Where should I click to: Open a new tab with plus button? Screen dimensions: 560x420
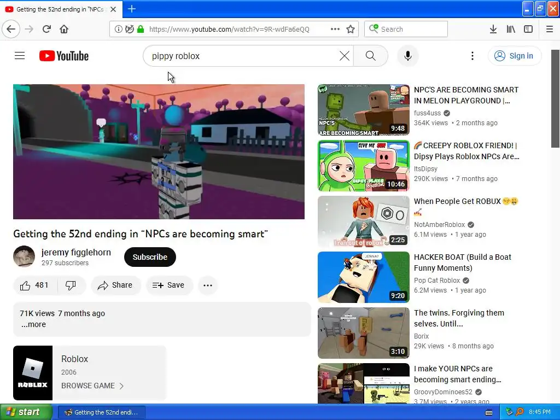[132, 9]
